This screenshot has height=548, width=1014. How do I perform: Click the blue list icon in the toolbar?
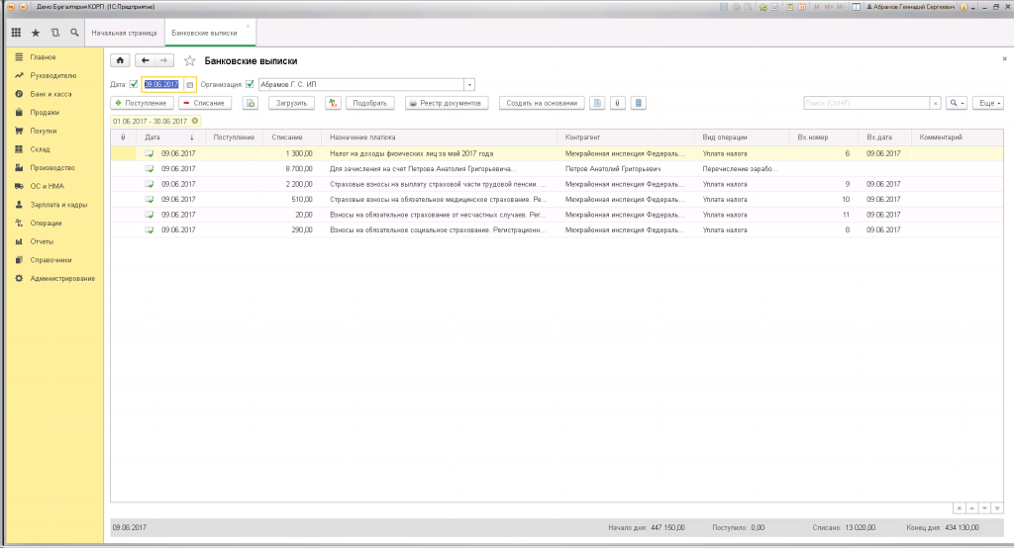pyautogui.click(x=639, y=103)
